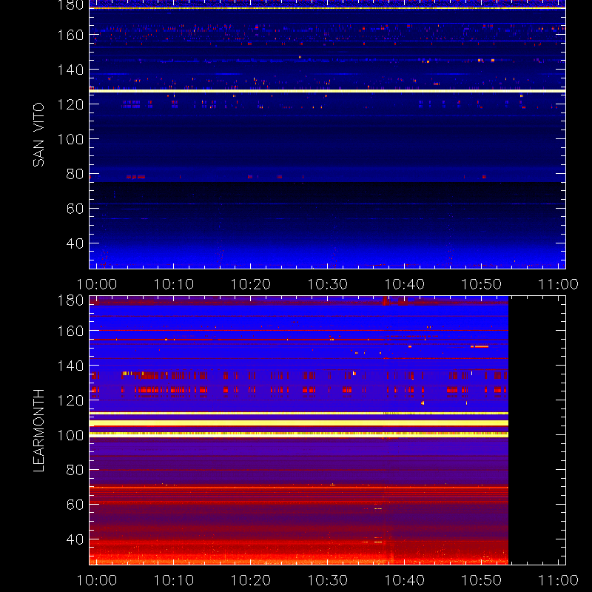Click the LEARMONTH axis title
Image resolution: width=592 pixels, height=592 pixels.
point(38,431)
